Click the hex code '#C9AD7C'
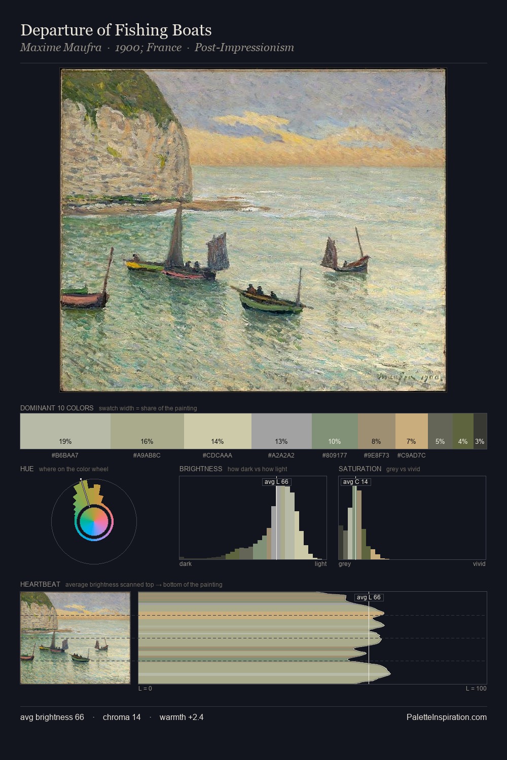The image size is (507, 760). [x=411, y=455]
